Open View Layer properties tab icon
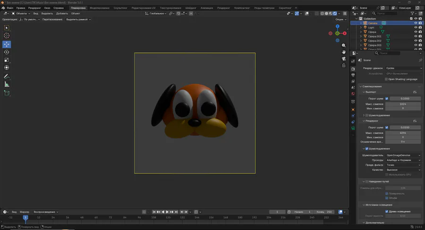The height and width of the screenshot is (230, 425). pos(353,81)
